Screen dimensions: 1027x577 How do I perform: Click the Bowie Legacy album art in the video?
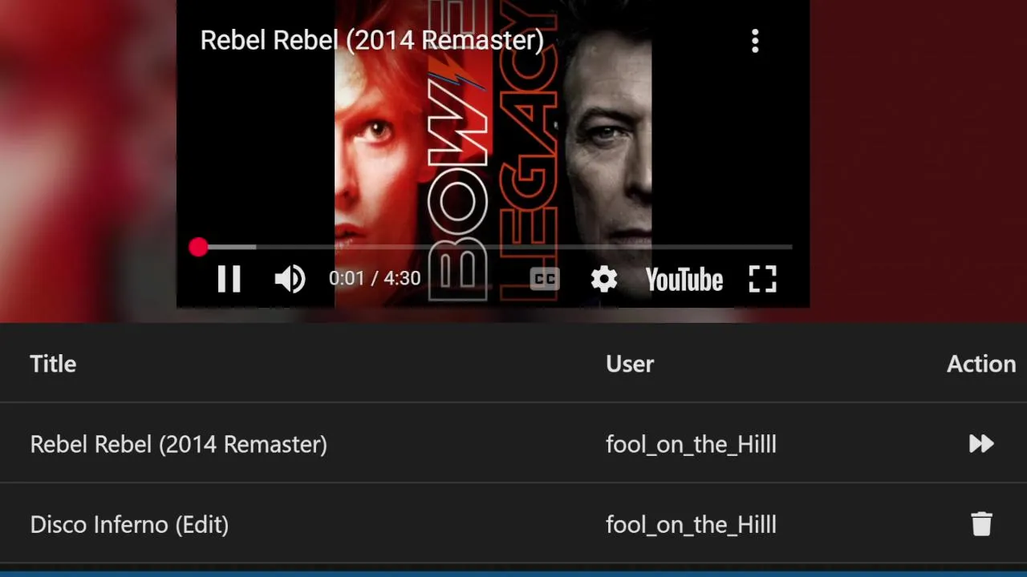tap(493, 144)
